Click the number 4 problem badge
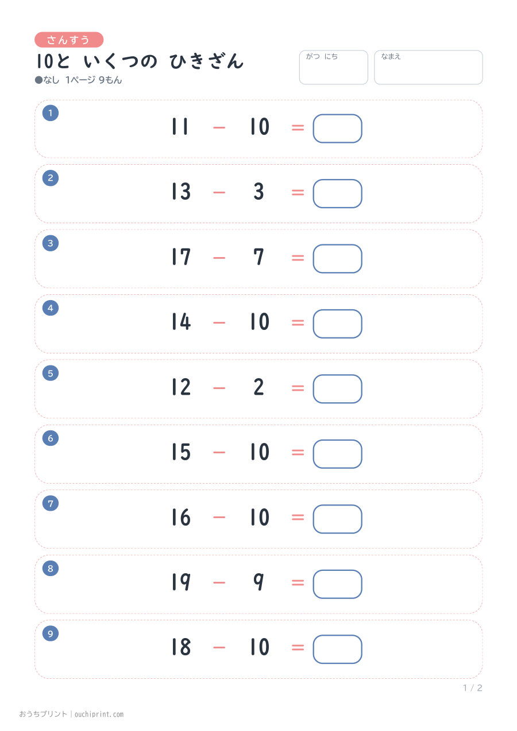 pyautogui.click(x=51, y=308)
